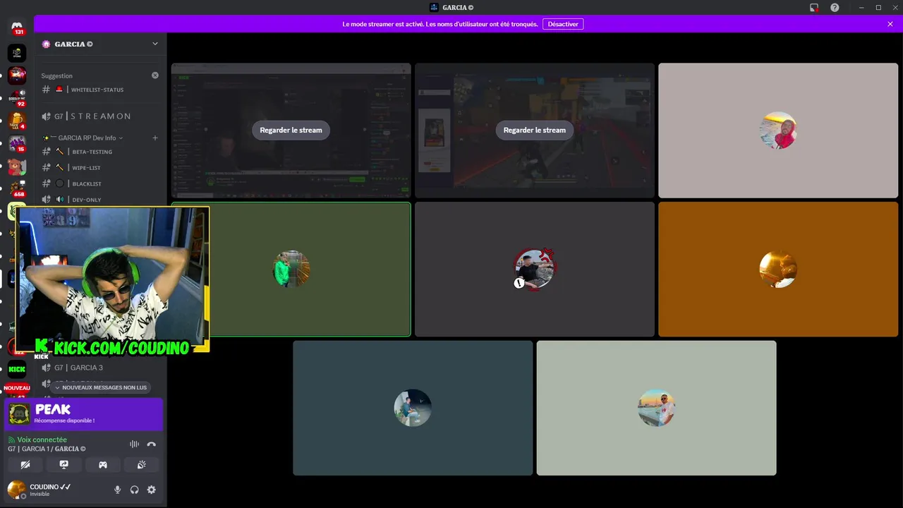Image resolution: width=903 pixels, height=508 pixels.
Task: Select the orange participant tile
Action: pyautogui.click(x=778, y=270)
